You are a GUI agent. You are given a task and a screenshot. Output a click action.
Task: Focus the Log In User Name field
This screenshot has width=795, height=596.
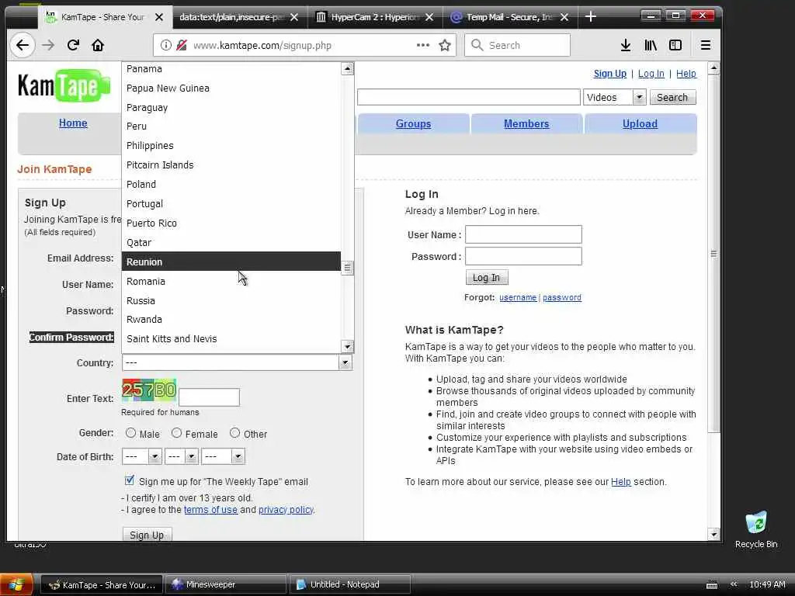tap(523, 234)
